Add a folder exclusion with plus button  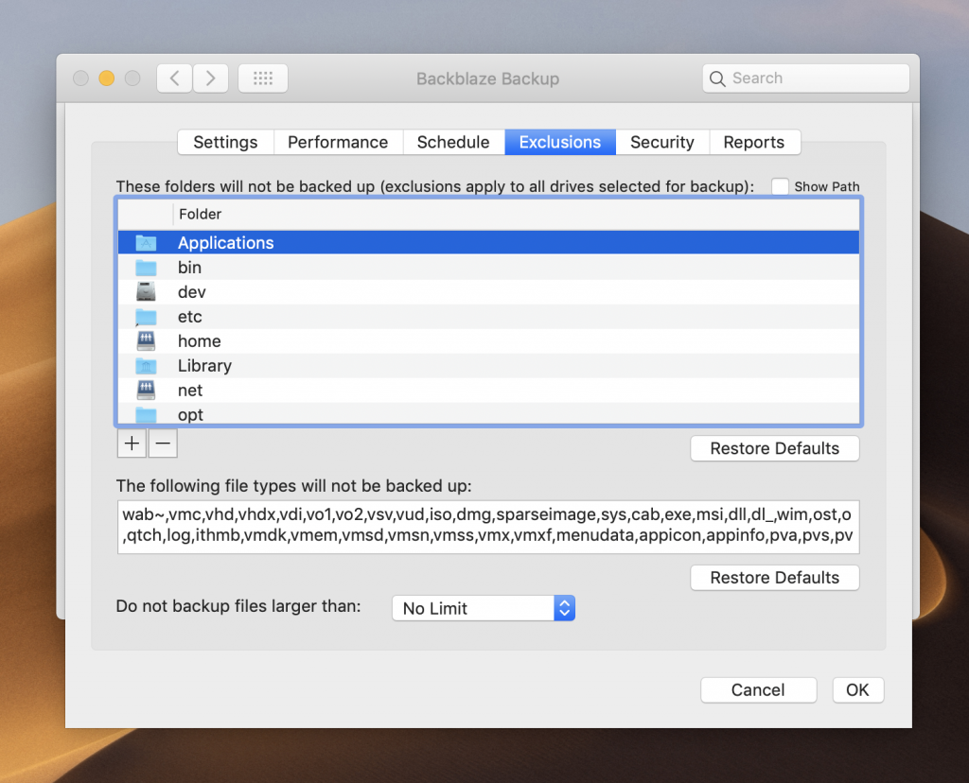132,444
